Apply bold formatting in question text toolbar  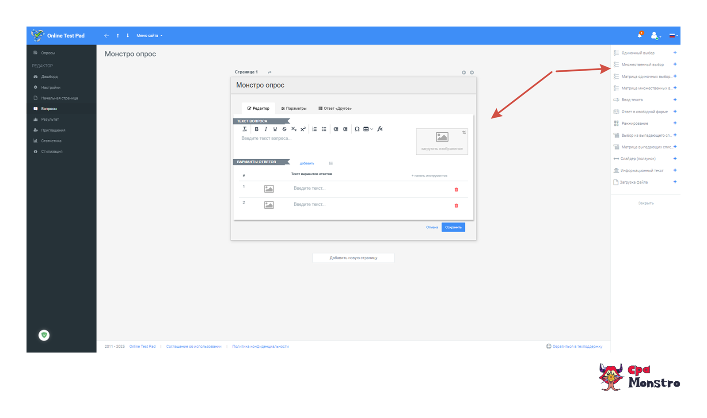pos(257,129)
